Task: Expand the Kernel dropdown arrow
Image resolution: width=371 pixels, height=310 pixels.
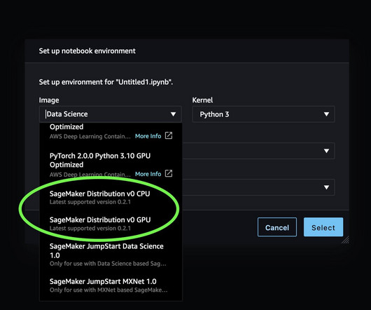Action: click(x=326, y=114)
